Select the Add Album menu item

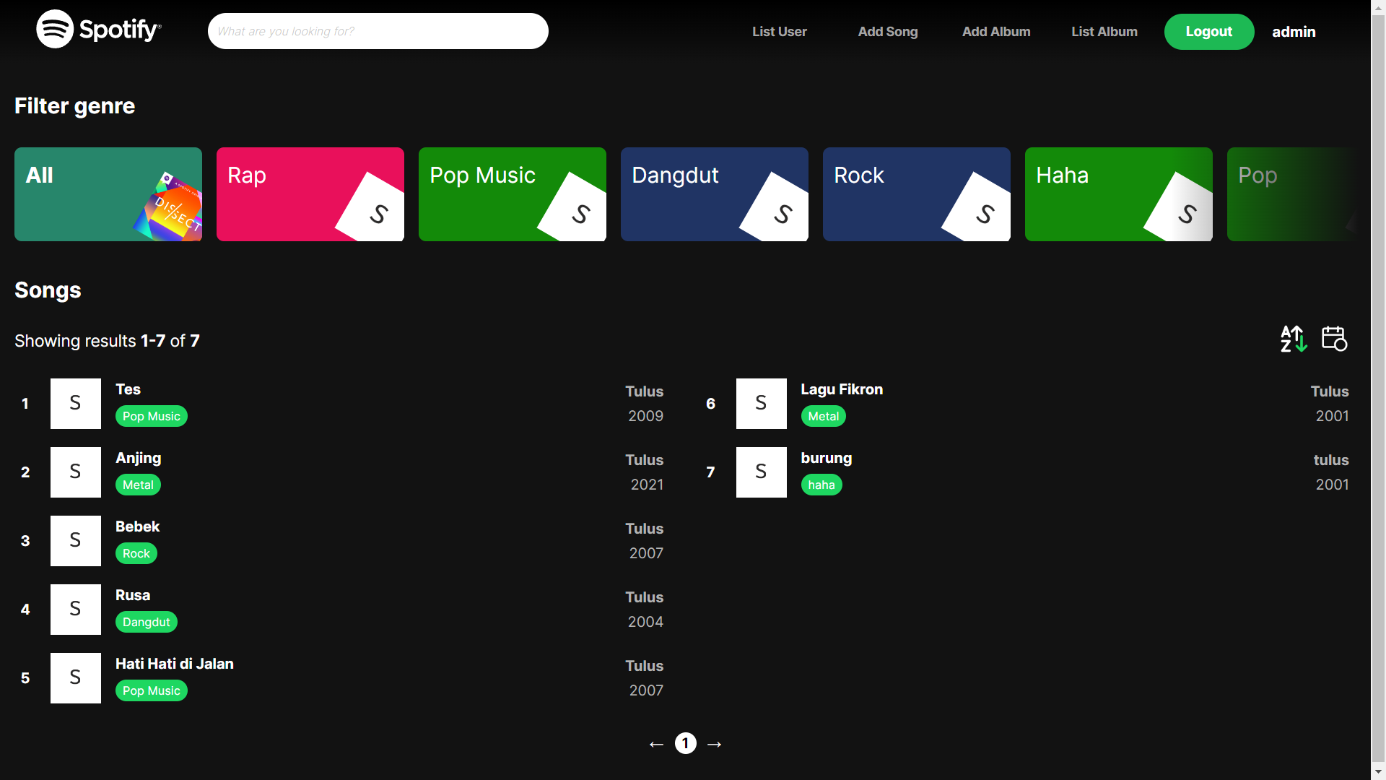(x=995, y=32)
